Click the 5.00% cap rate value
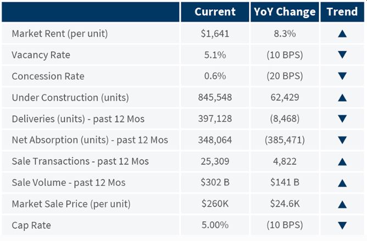Image resolution: width=367 pixels, height=241 pixels. click(x=215, y=225)
